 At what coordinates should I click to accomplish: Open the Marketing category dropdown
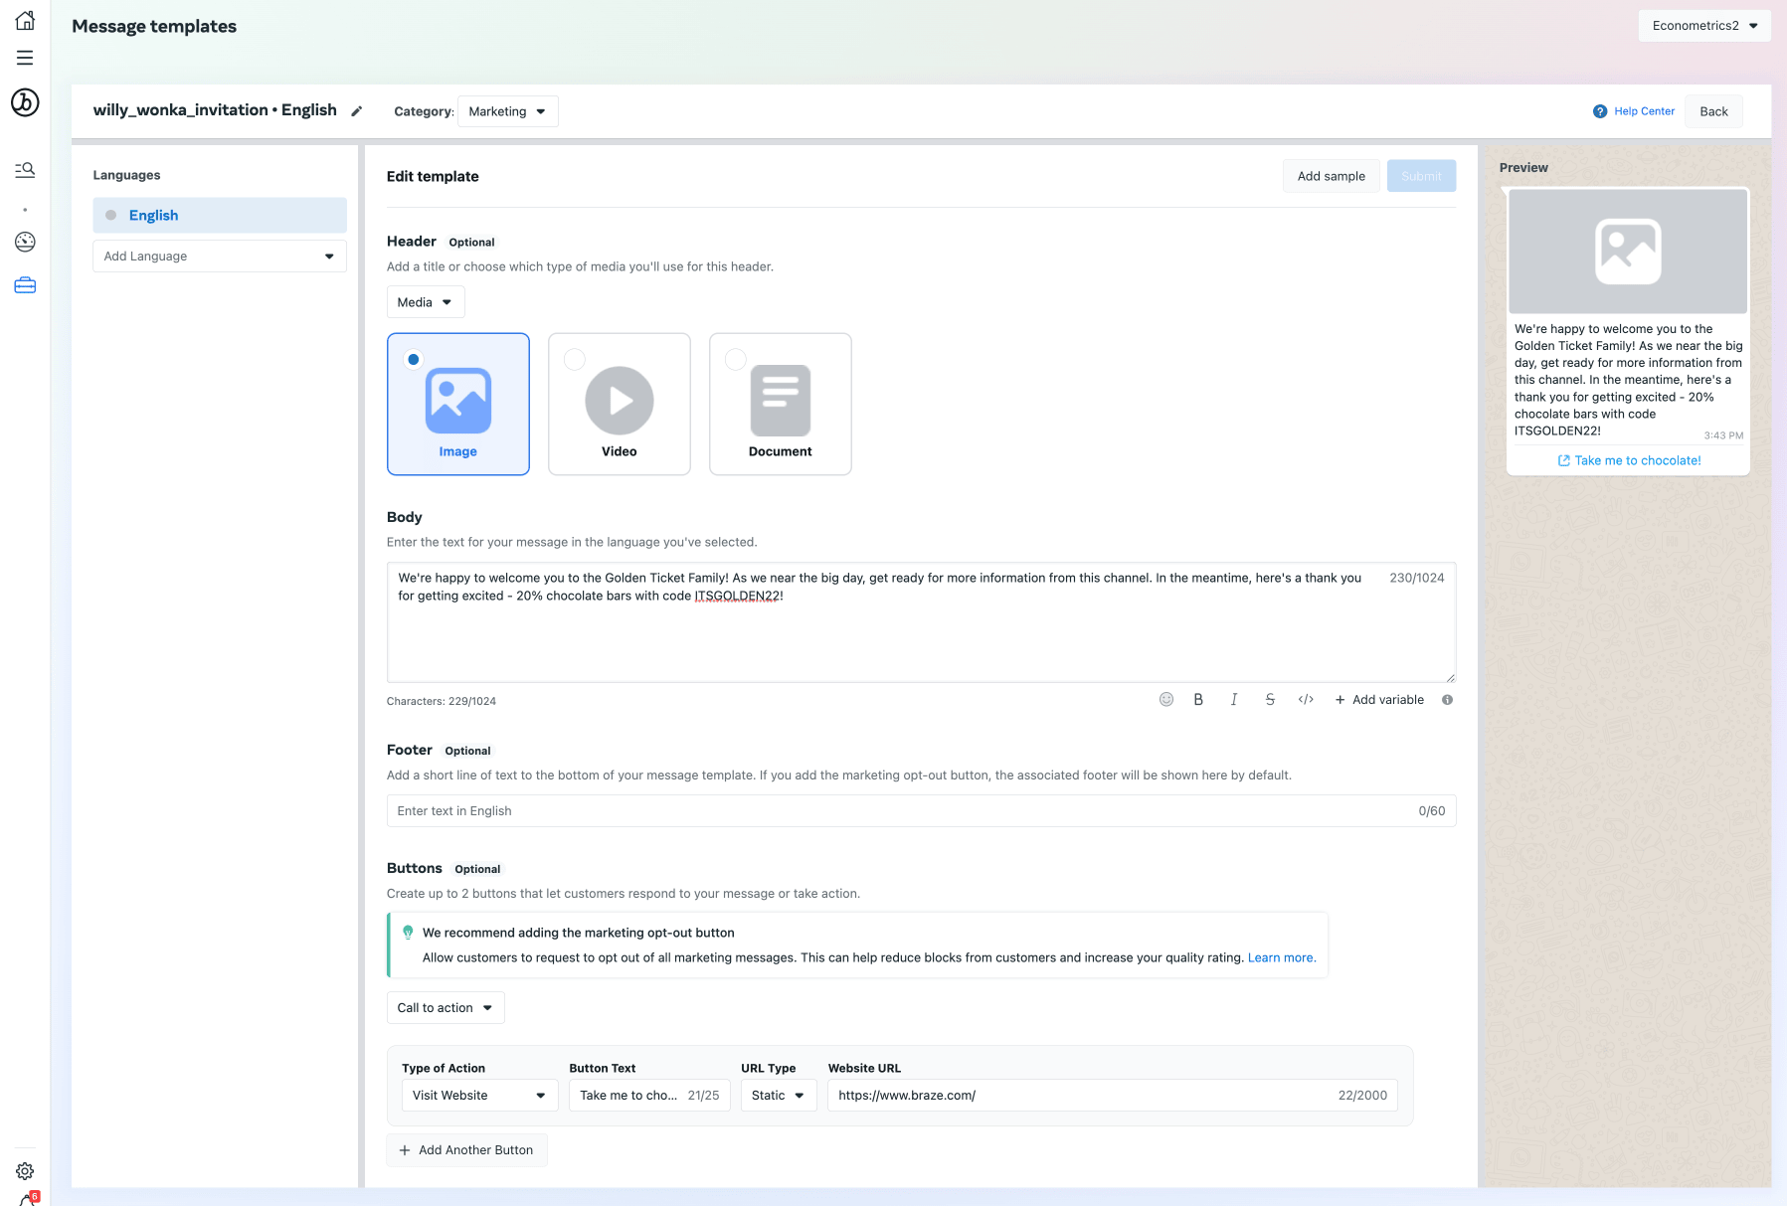tap(507, 111)
